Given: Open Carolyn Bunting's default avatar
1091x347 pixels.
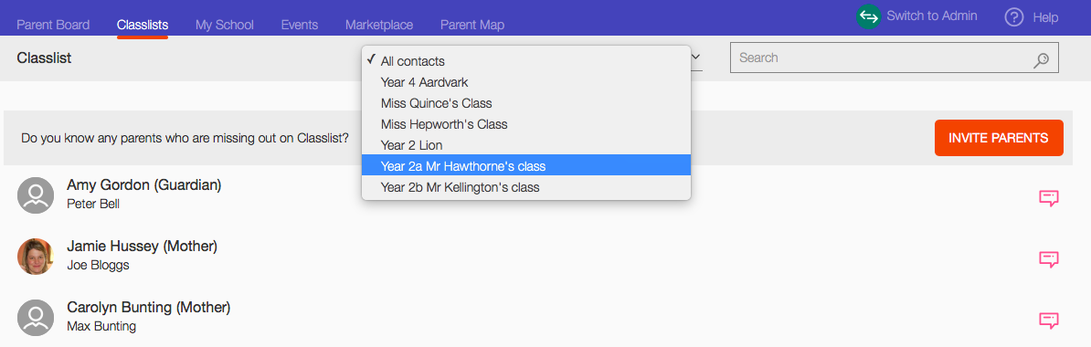Looking at the screenshot, I should pyautogui.click(x=36, y=318).
